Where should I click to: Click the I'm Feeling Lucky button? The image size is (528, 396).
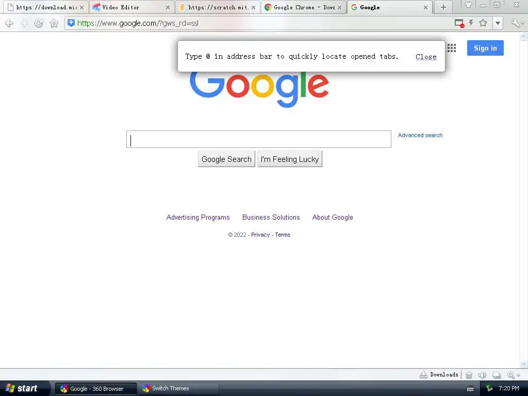tap(290, 159)
